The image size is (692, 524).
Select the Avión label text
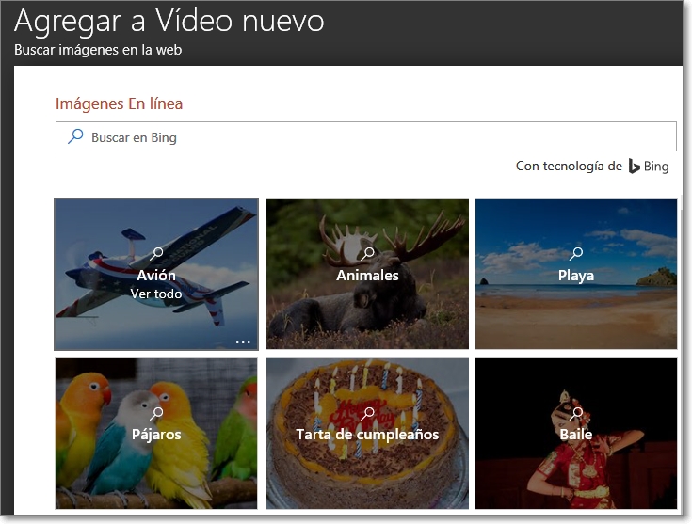click(x=156, y=276)
